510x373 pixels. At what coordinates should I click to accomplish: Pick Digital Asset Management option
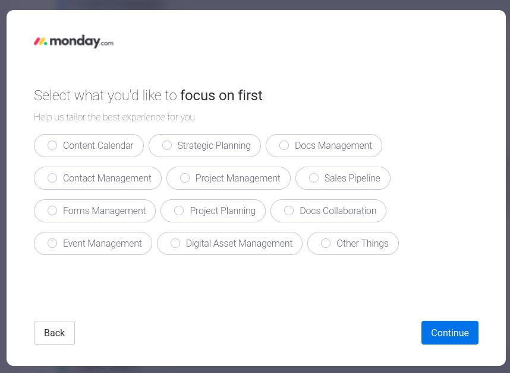point(229,244)
